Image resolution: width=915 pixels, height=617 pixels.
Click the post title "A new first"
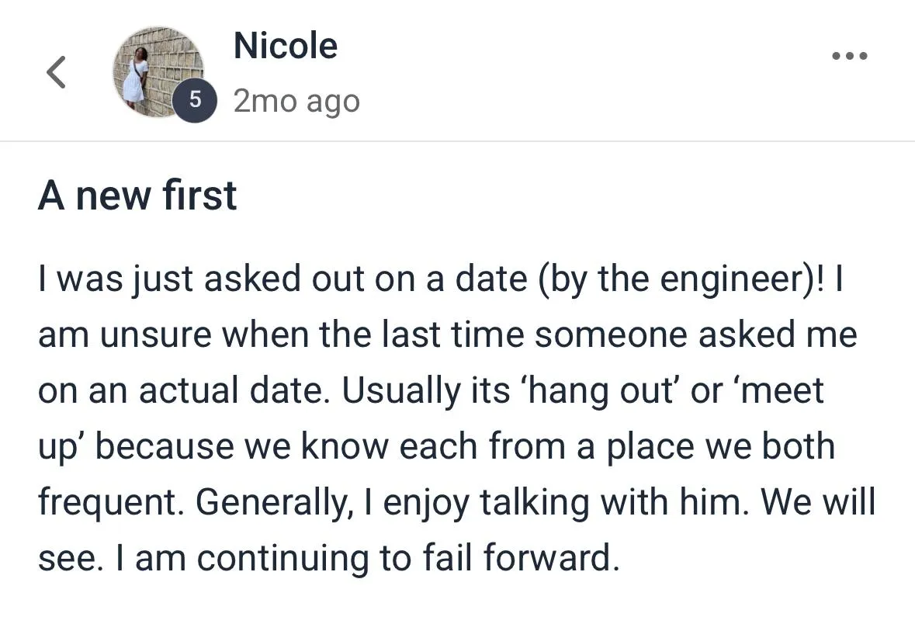point(137,196)
